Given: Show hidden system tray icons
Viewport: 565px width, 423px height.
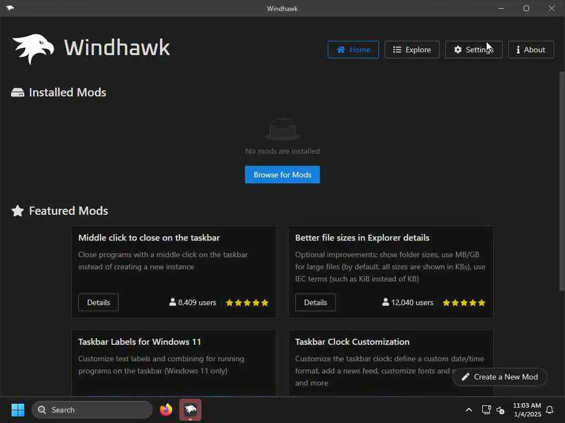Looking at the screenshot, I should coord(469,410).
